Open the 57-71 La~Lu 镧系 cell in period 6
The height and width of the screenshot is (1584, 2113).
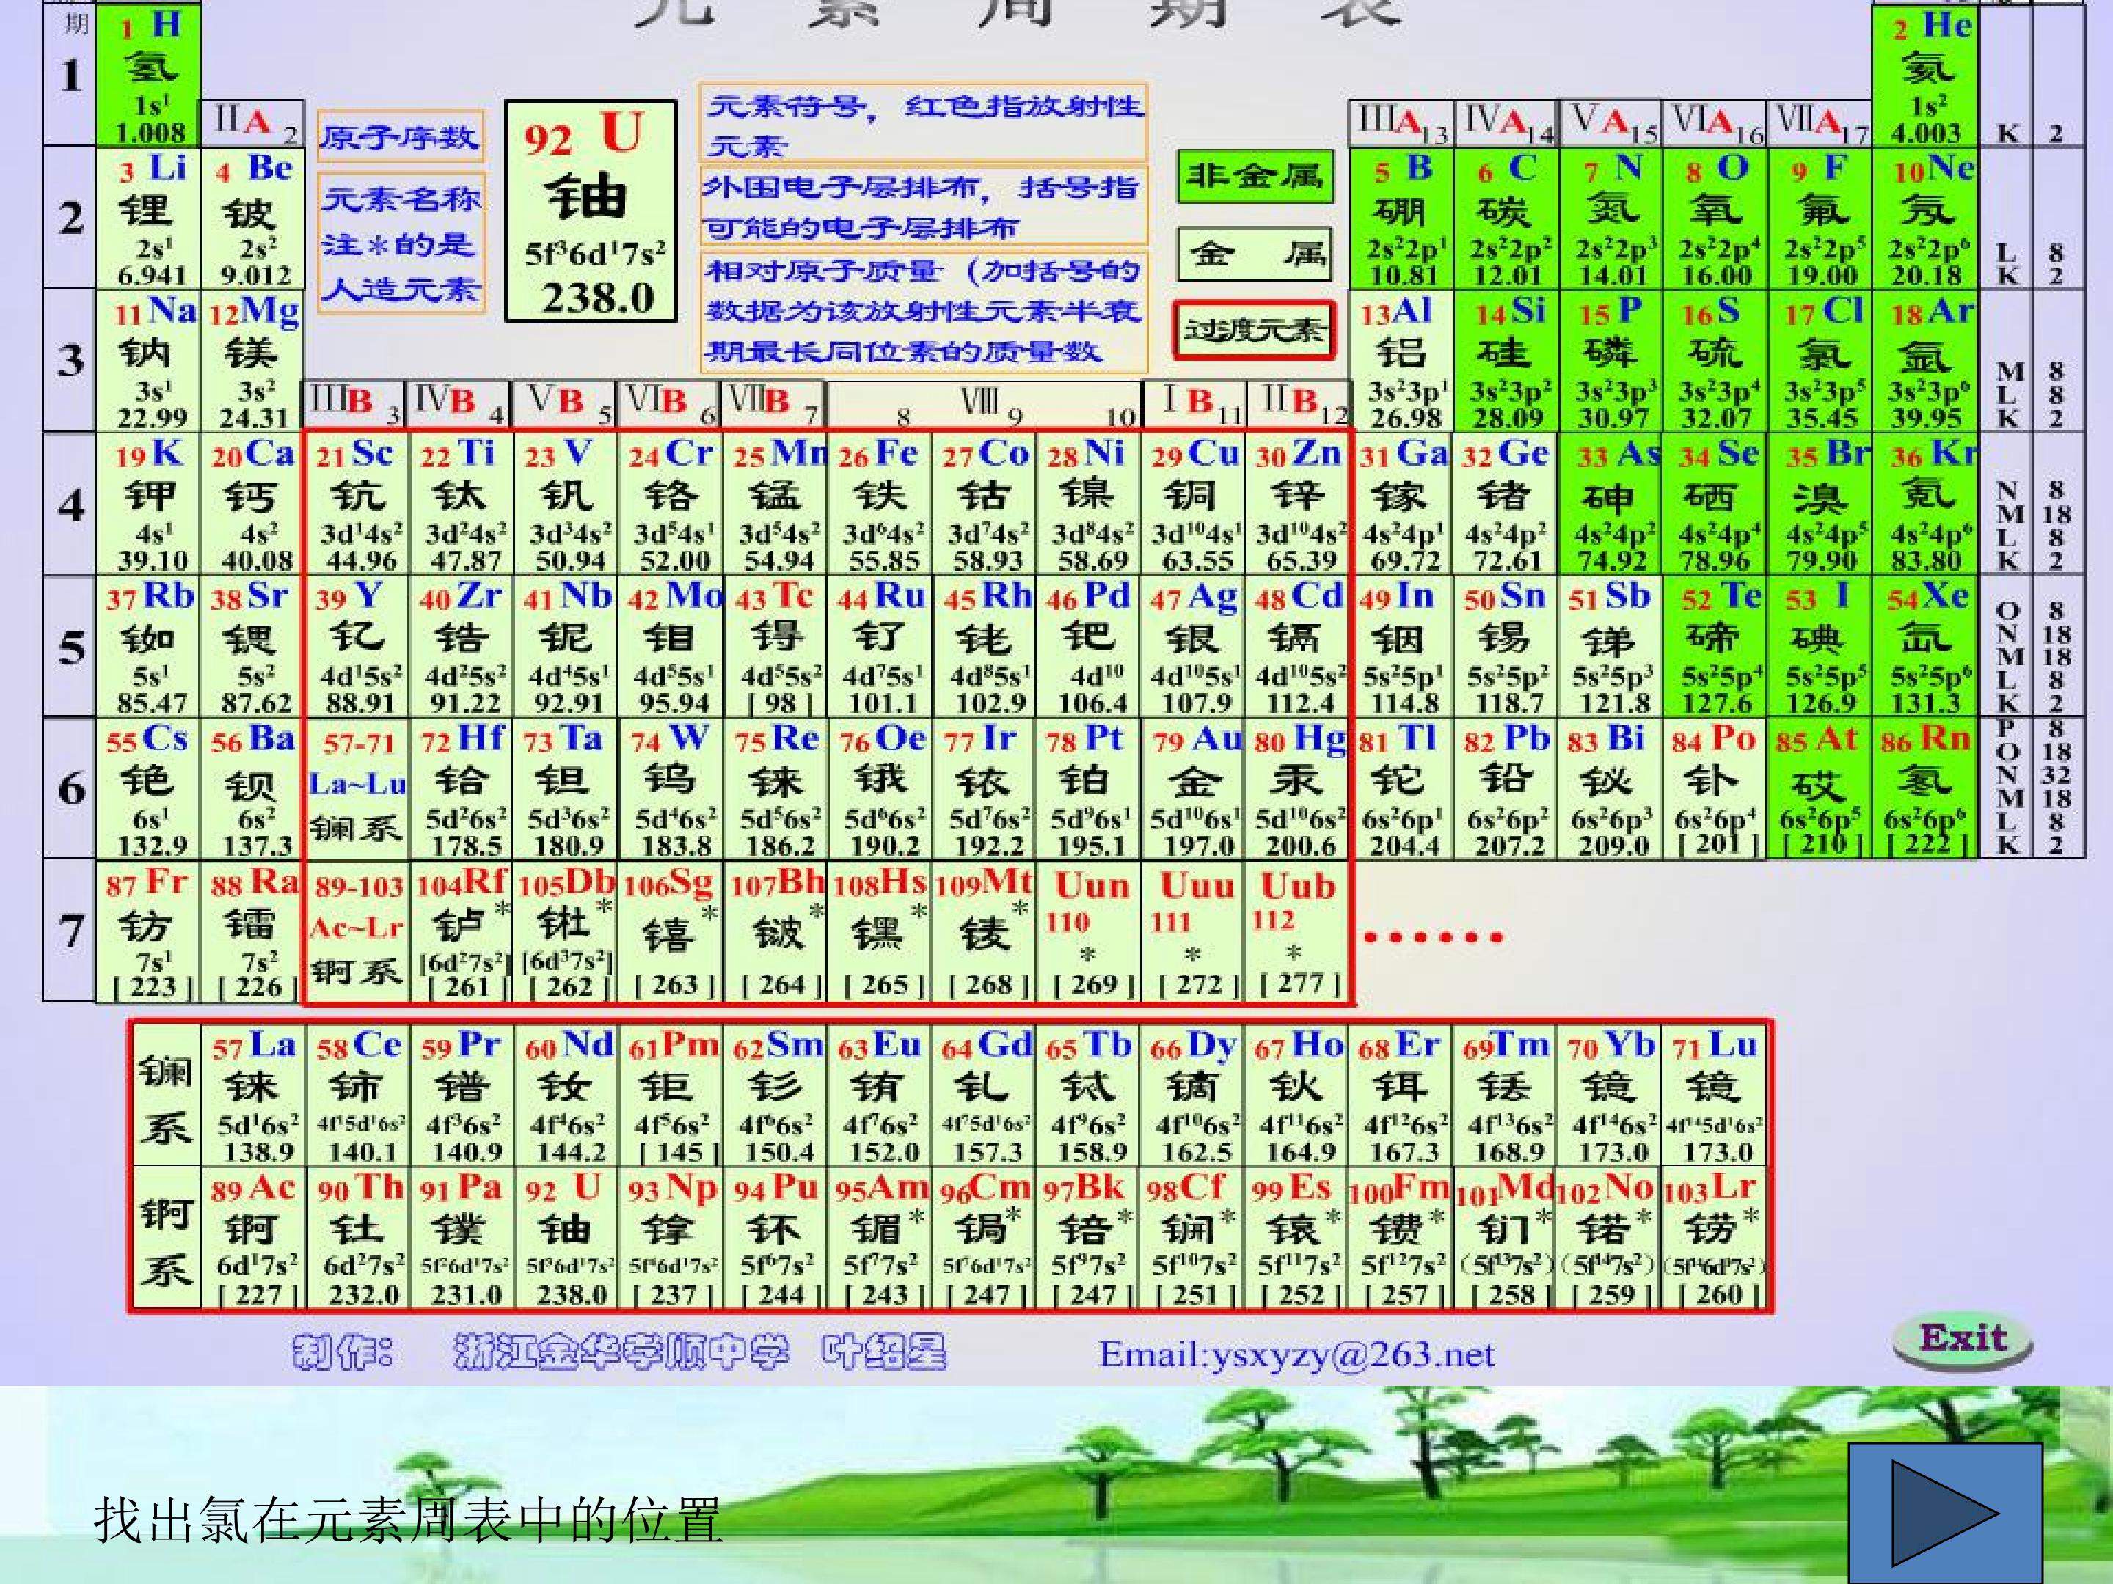point(358,788)
